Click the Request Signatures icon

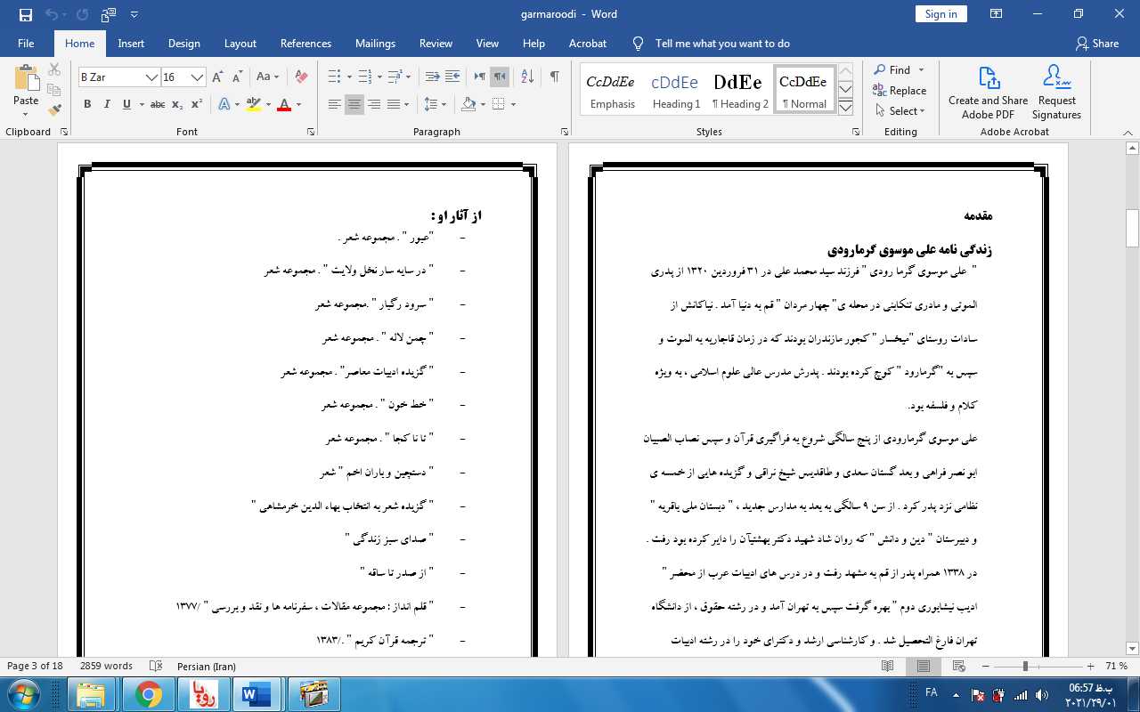pyautogui.click(x=1056, y=93)
